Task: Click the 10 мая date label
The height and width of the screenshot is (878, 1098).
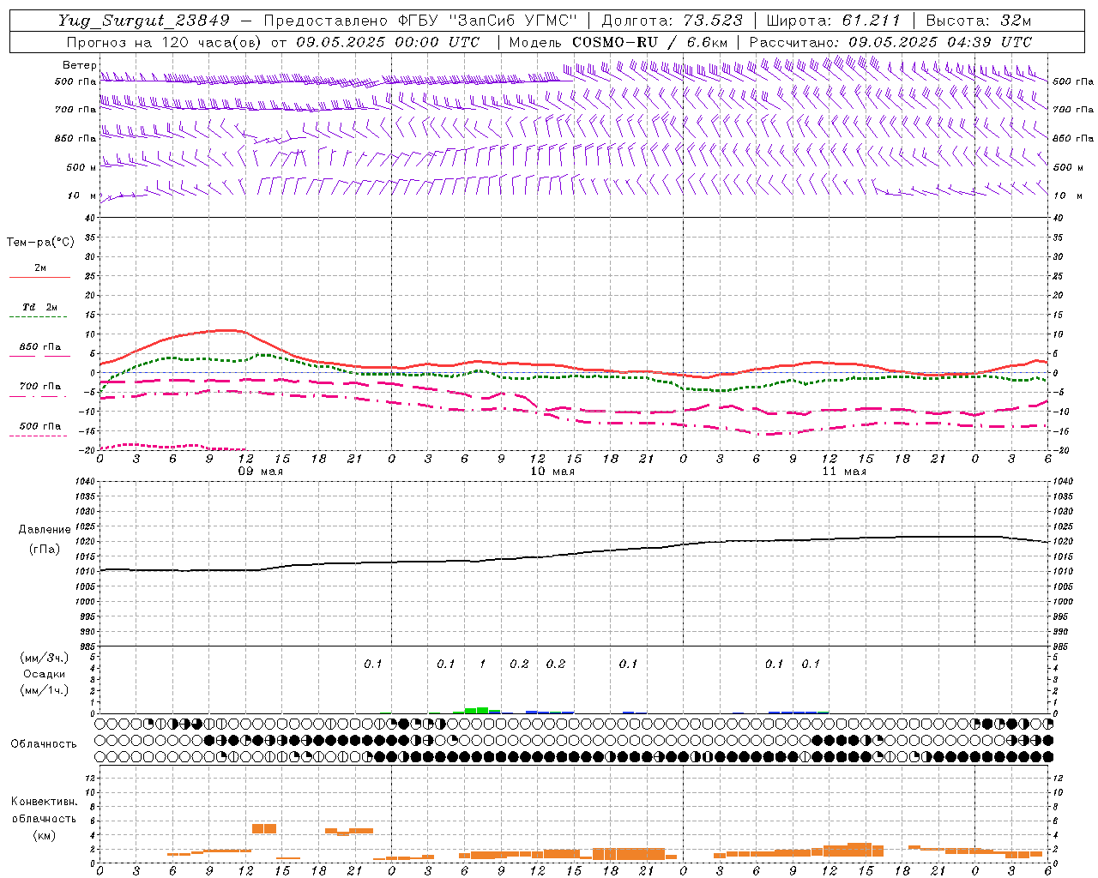Action: point(552,472)
